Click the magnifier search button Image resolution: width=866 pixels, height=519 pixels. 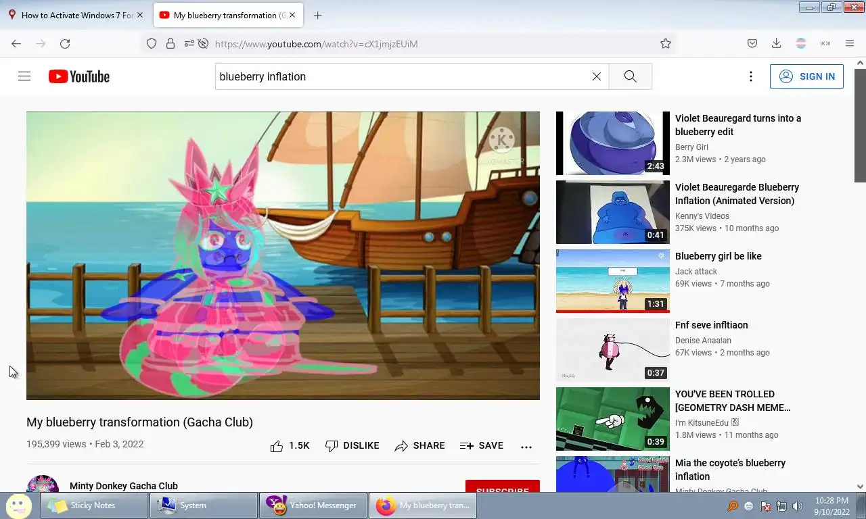point(630,76)
